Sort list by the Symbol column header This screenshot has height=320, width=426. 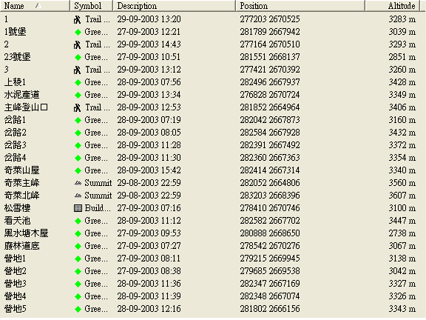tap(91, 6)
